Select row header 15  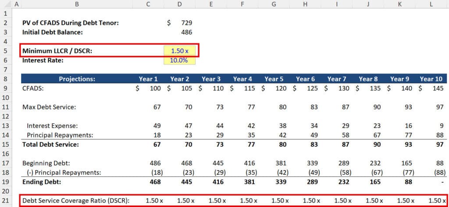[6, 144]
